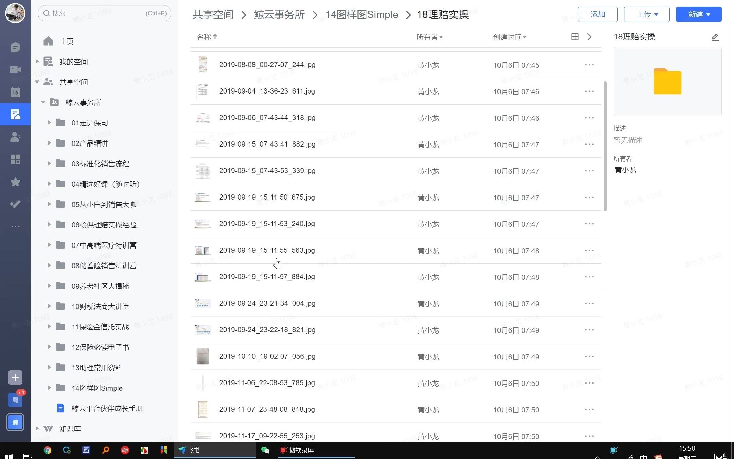Select 主页 in the left panel
Viewport: 734px width, 459px height.
[67, 41]
